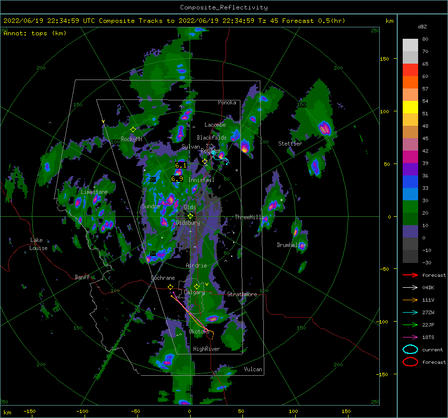Screen dimensions: 448x418
Task: Click the cyan current ellipse legend symbol
Action: pyautogui.click(x=410, y=349)
